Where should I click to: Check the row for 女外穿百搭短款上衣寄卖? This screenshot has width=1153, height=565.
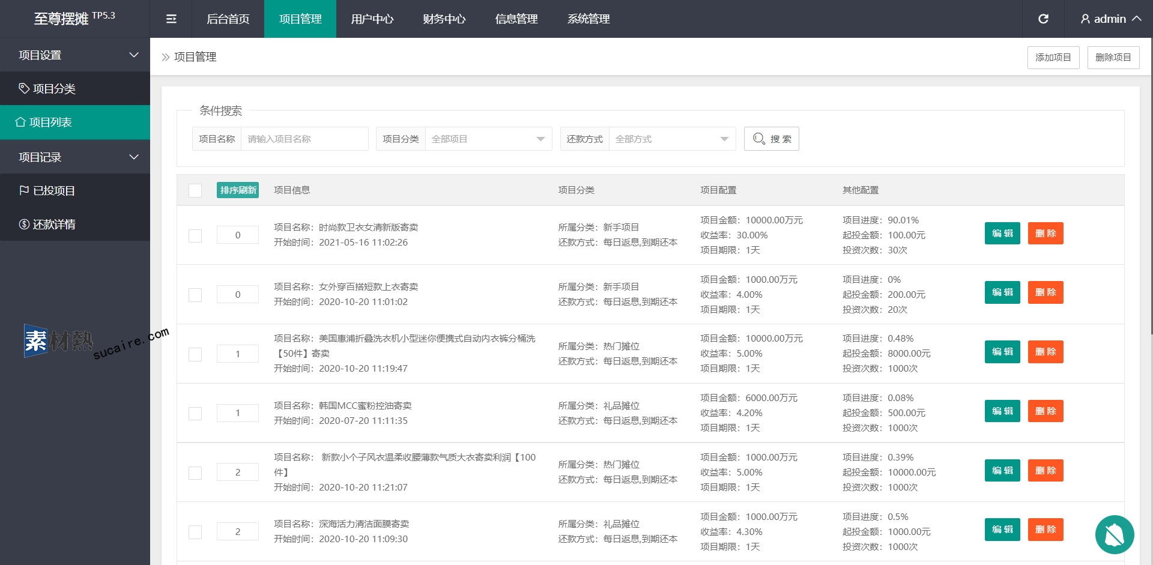pos(195,295)
